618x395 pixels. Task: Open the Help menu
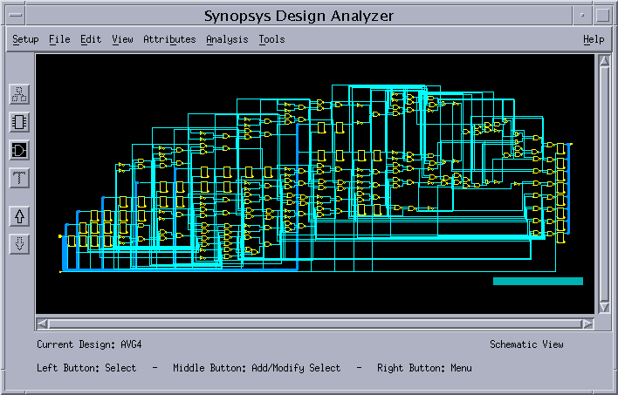coord(594,39)
